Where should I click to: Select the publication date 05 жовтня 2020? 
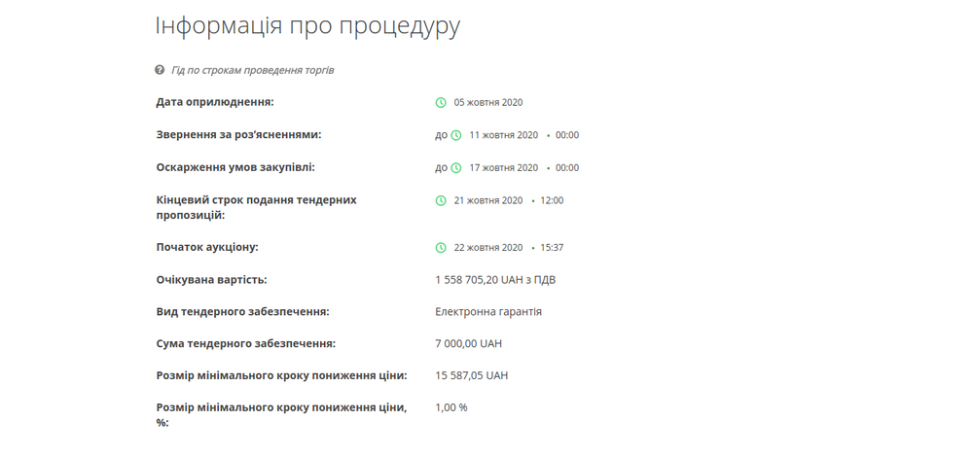488,103
